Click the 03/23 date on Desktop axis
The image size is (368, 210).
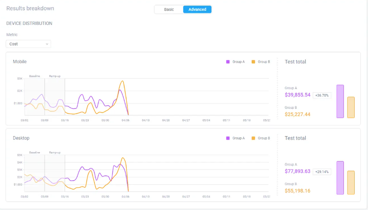pyautogui.click(x=85, y=197)
